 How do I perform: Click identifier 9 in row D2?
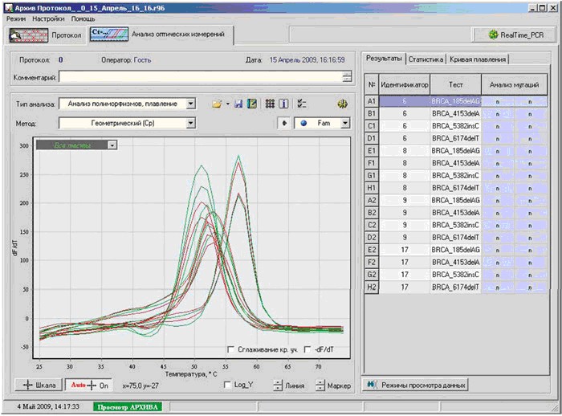click(405, 238)
